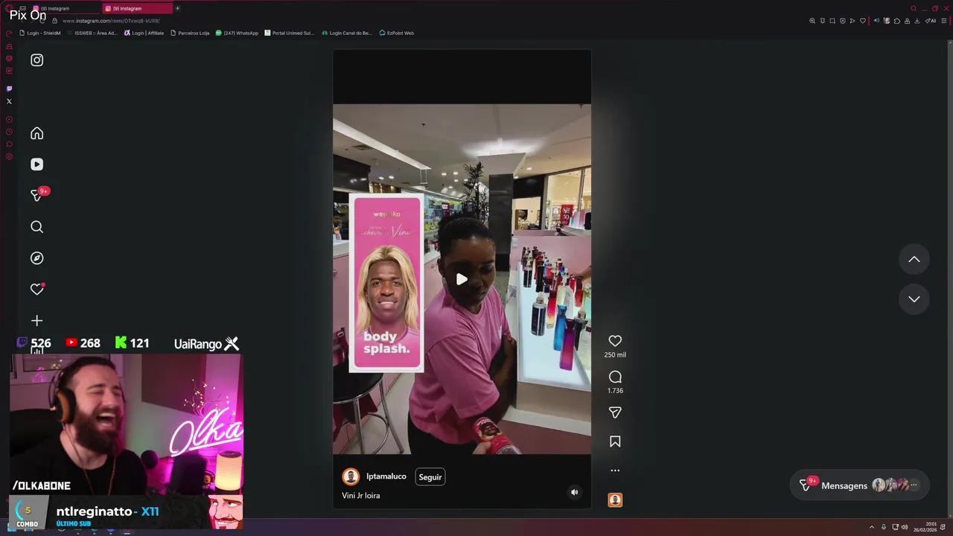953x536 pixels.
Task: Open the ISSWEB Área Ad bookmark
Action: [92, 33]
